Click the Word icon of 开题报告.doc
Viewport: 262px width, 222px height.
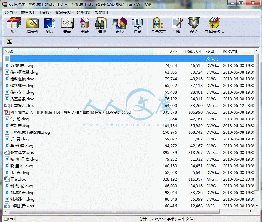7,106
